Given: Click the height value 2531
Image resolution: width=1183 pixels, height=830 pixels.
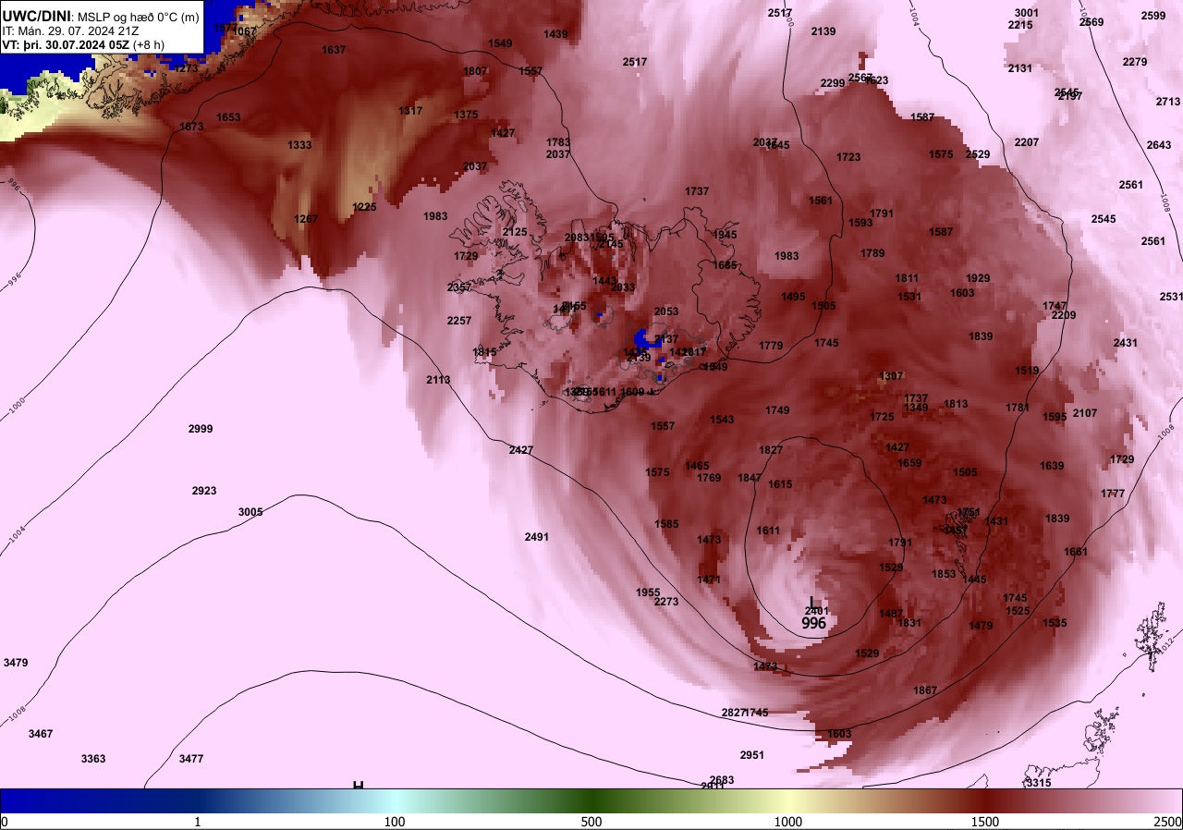Looking at the screenshot, I should point(1171,297).
